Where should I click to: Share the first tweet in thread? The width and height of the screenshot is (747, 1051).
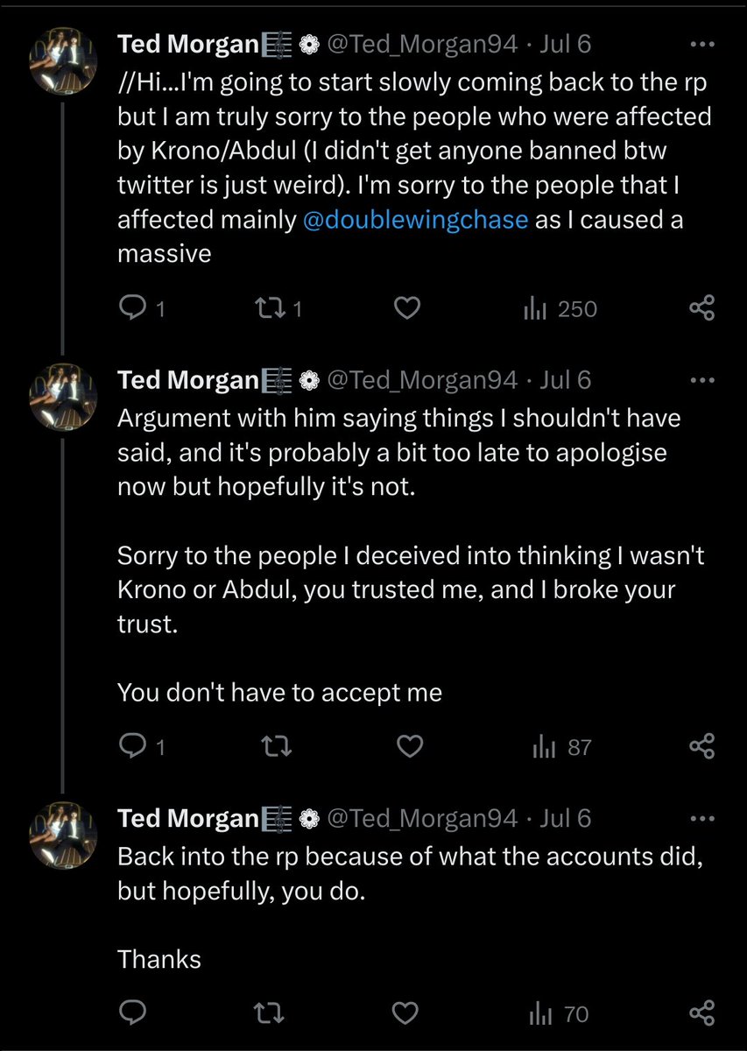click(701, 308)
